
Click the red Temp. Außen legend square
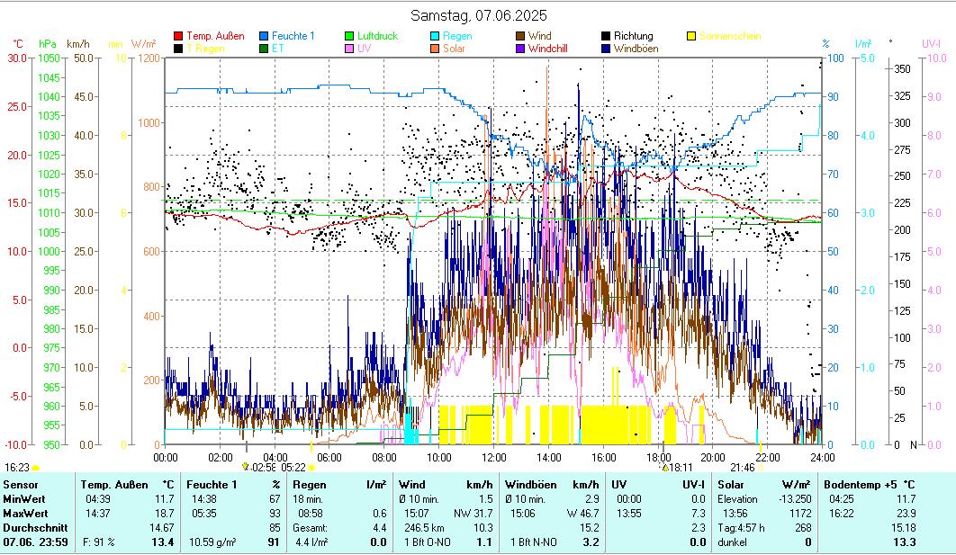pyautogui.click(x=178, y=36)
